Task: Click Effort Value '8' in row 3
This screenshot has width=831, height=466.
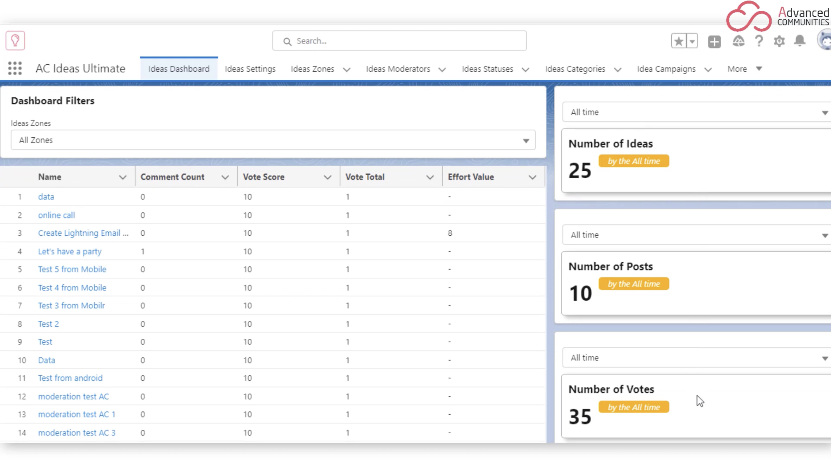Action: [x=450, y=233]
